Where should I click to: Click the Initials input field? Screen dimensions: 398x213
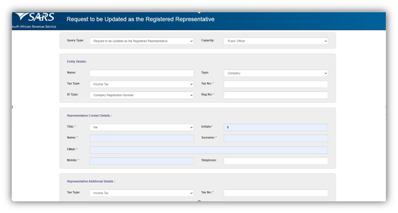pyautogui.click(x=276, y=127)
